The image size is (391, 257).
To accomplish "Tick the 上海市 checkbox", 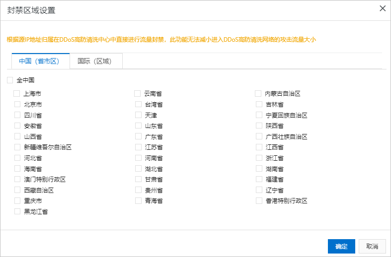I will (x=17, y=93).
